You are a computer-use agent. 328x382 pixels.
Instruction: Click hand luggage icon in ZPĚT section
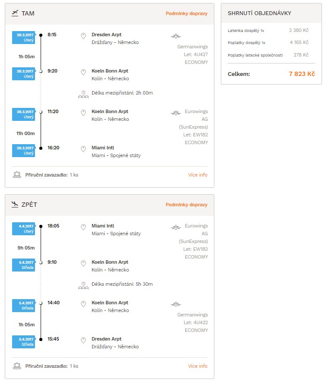coord(17,366)
